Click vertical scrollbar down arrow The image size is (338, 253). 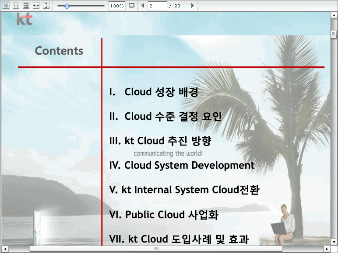[x=334, y=242]
